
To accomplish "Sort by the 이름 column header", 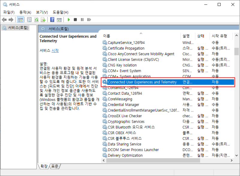I will [x=106, y=36].
